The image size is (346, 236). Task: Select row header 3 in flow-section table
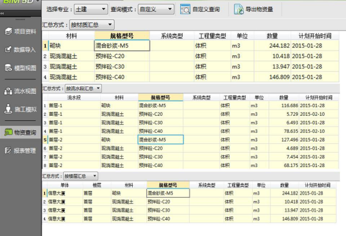click(x=45, y=123)
